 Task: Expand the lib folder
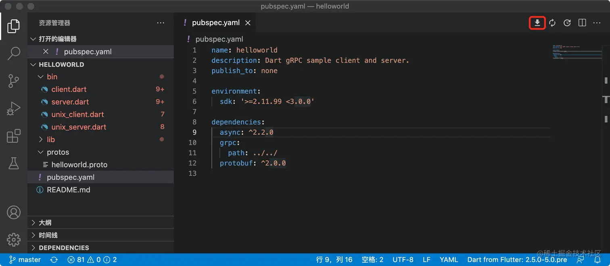click(101, 139)
